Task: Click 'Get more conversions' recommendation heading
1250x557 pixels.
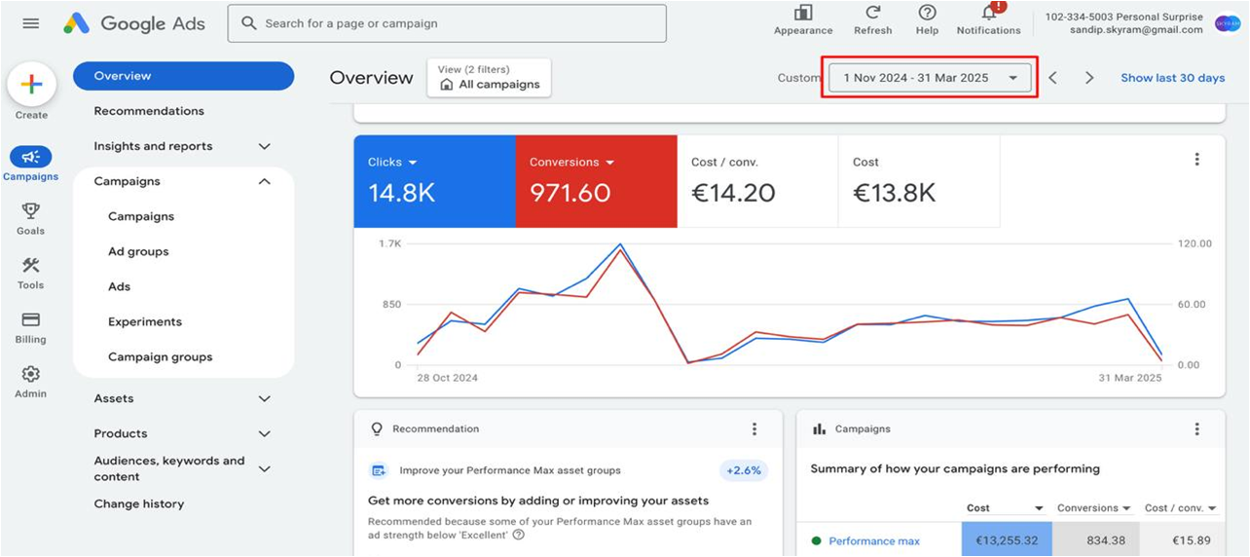Action: click(x=538, y=501)
